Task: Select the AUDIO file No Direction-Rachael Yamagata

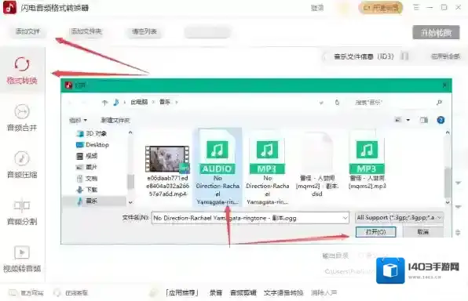Action: (x=218, y=167)
